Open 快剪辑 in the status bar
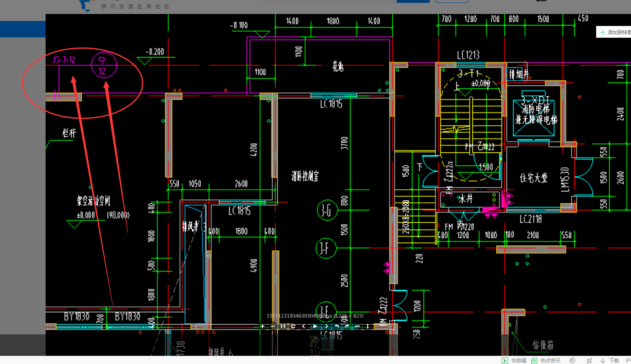The image size is (631, 364). click(514, 361)
